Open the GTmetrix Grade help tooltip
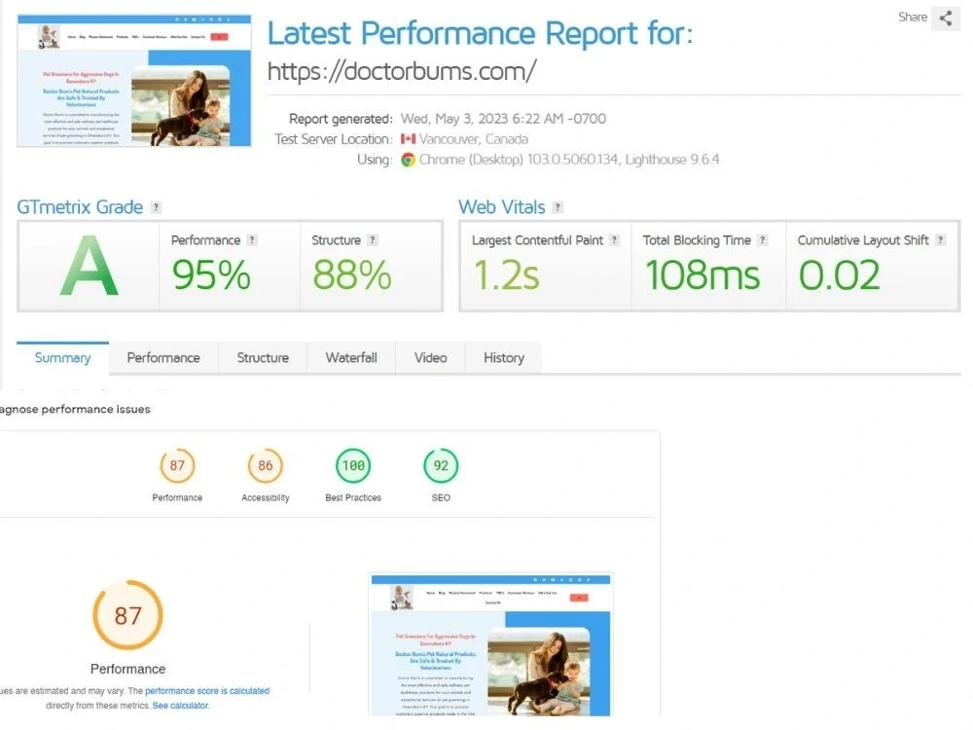 point(157,206)
